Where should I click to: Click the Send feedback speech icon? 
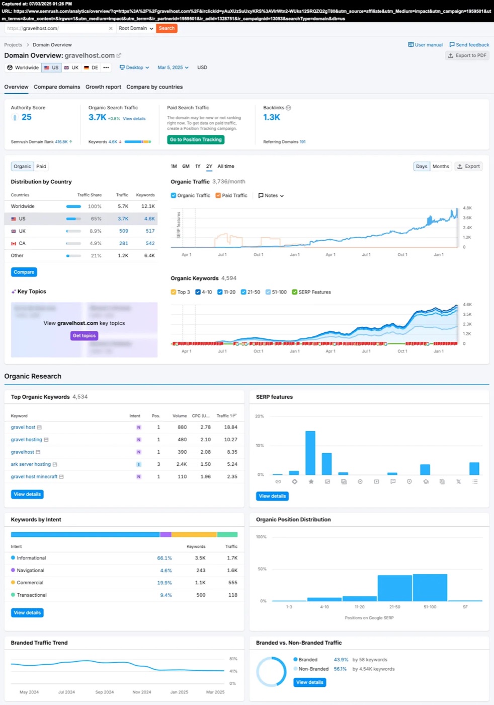[x=452, y=45]
